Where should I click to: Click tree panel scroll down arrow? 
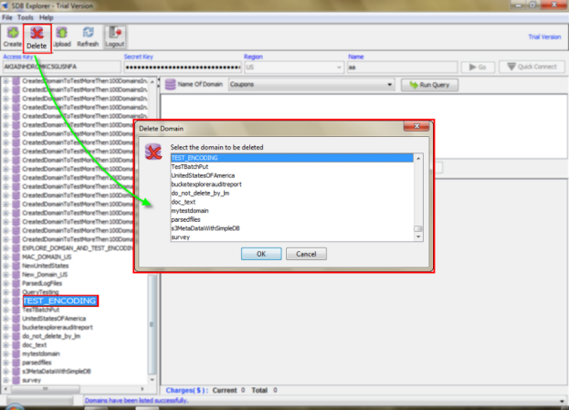pos(153,380)
